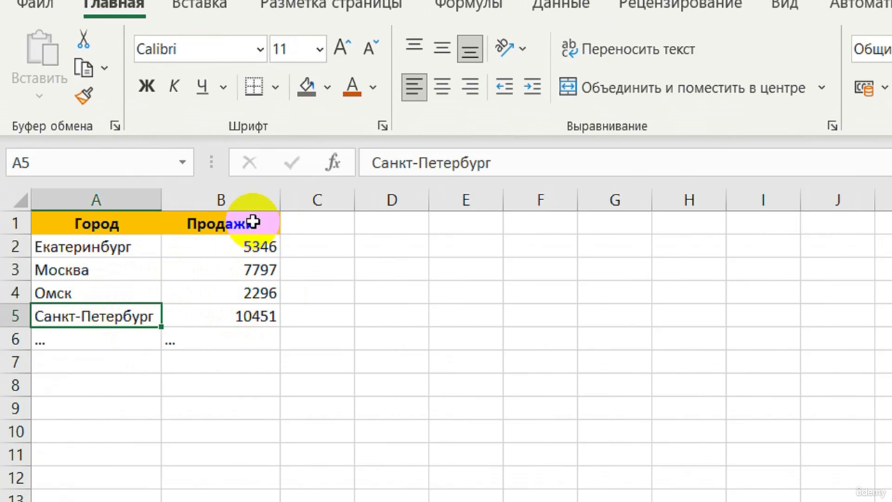The width and height of the screenshot is (892, 502).
Task: Switch to the Разметка страницы tab
Action: point(331,4)
